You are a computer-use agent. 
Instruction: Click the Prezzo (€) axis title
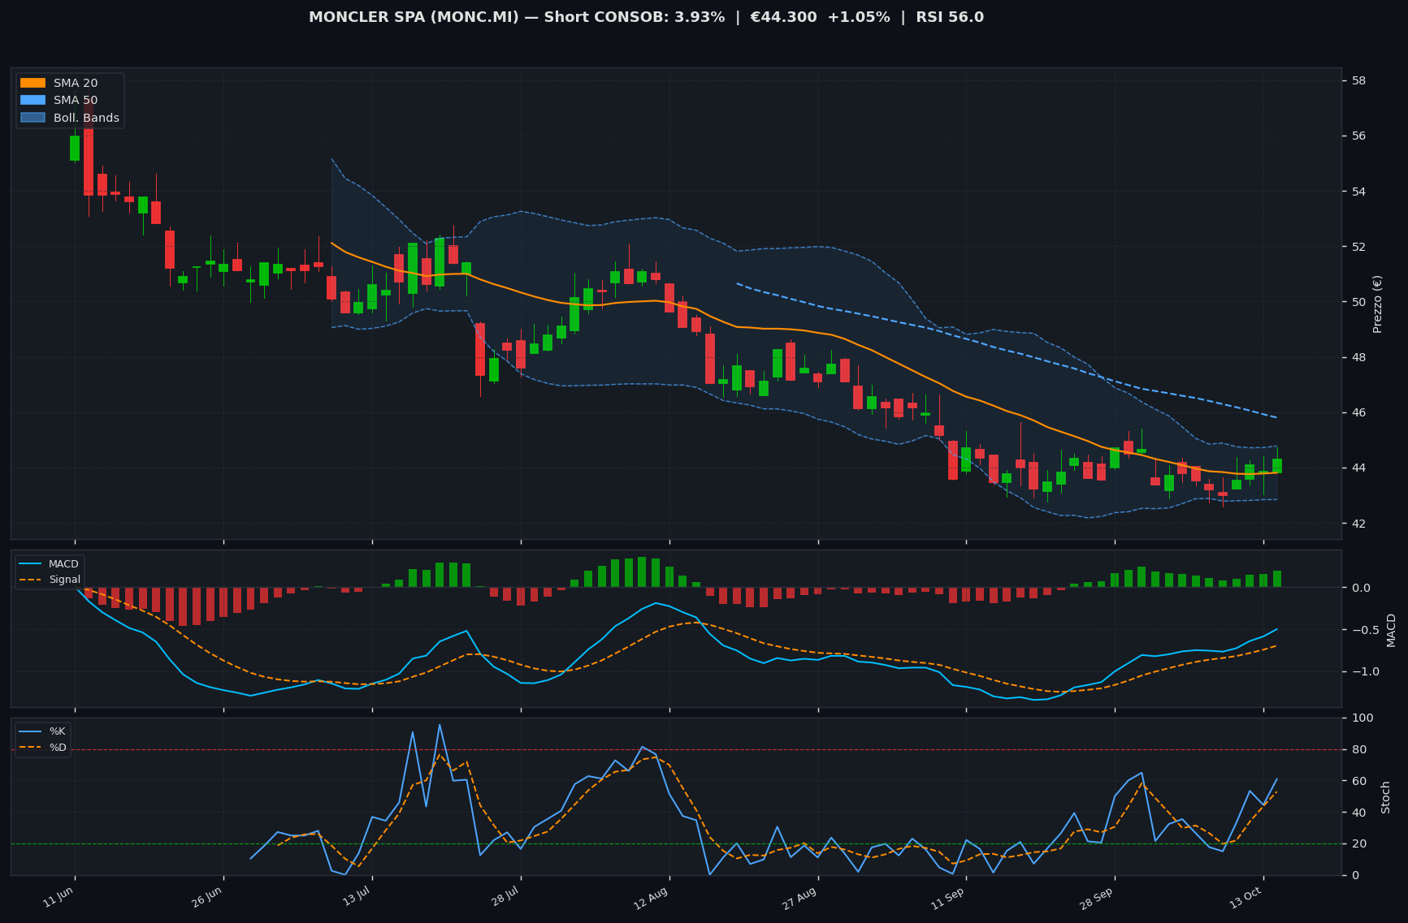pyautogui.click(x=1378, y=304)
